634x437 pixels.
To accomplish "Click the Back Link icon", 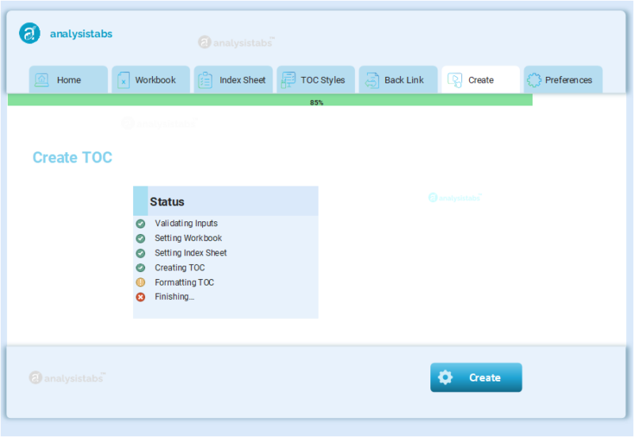I will point(372,80).
